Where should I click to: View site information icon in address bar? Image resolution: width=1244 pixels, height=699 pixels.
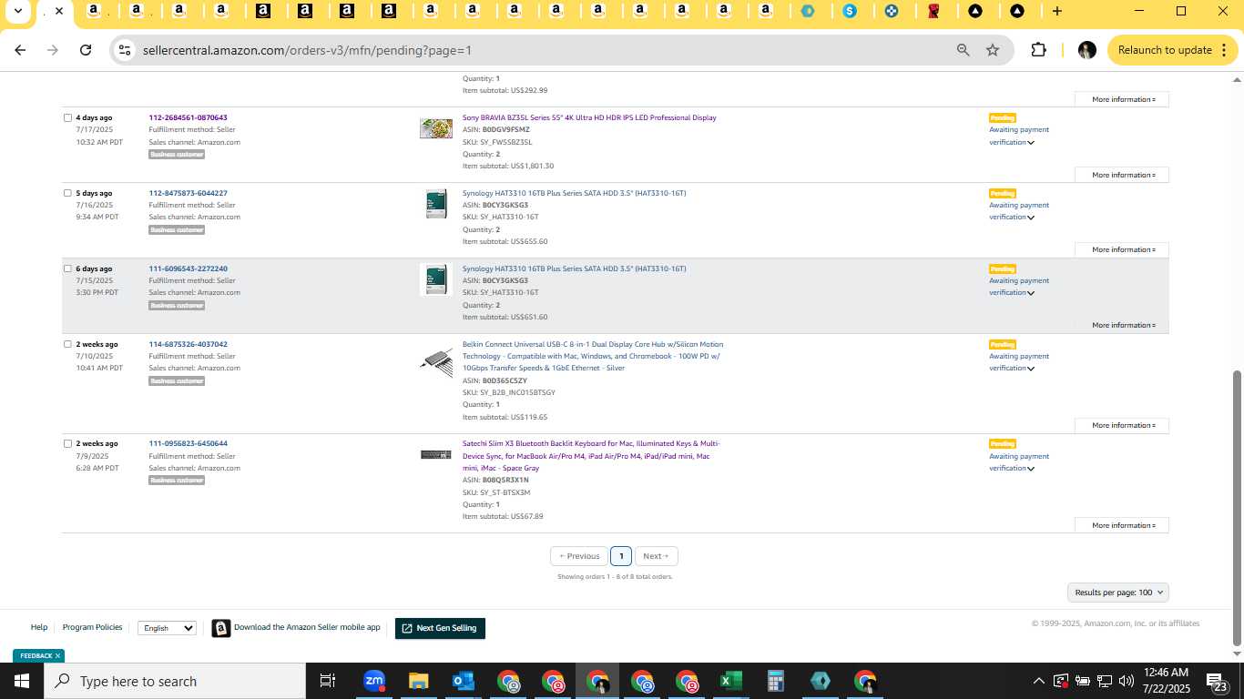click(x=126, y=50)
